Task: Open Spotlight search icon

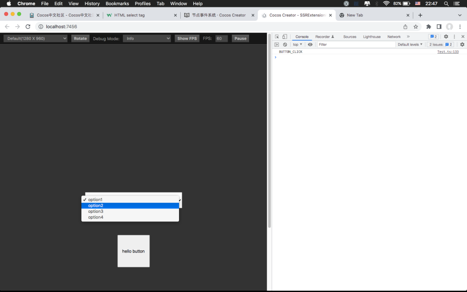Action: 446,3
